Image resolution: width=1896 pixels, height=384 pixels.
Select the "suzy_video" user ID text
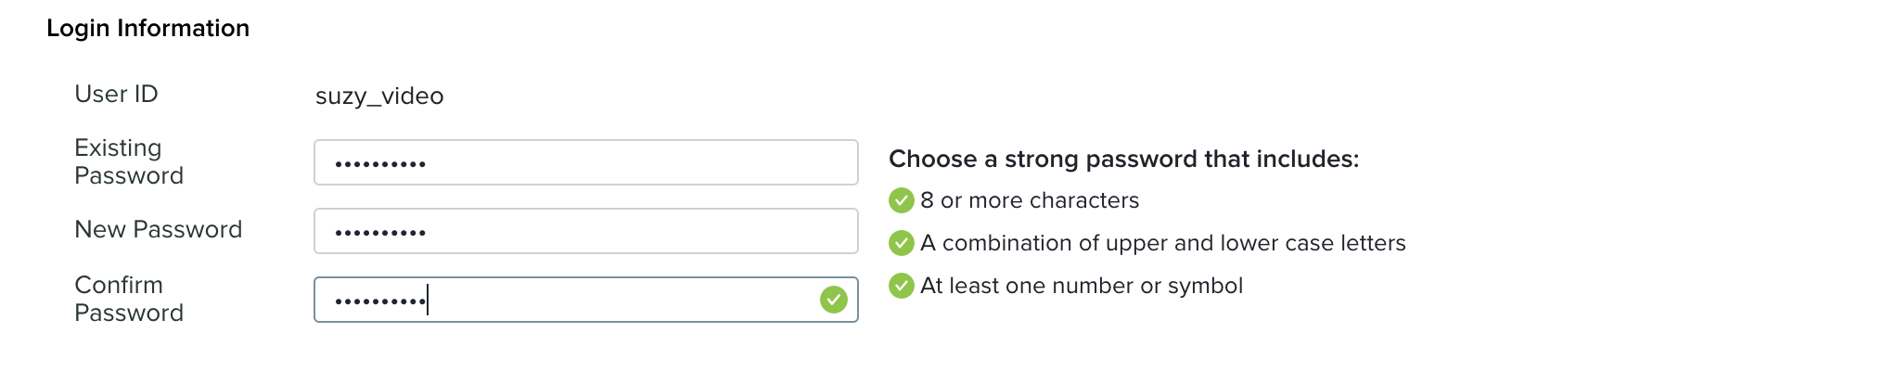[x=379, y=96]
